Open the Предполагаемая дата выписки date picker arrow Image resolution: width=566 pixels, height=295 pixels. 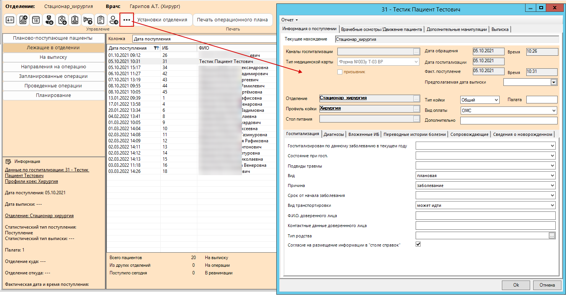point(553,82)
